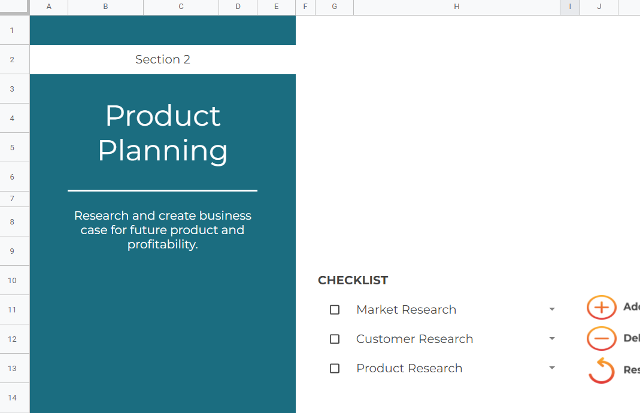Click the orange minus Delete icon
Image resolution: width=640 pixels, height=413 pixels.
click(601, 338)
